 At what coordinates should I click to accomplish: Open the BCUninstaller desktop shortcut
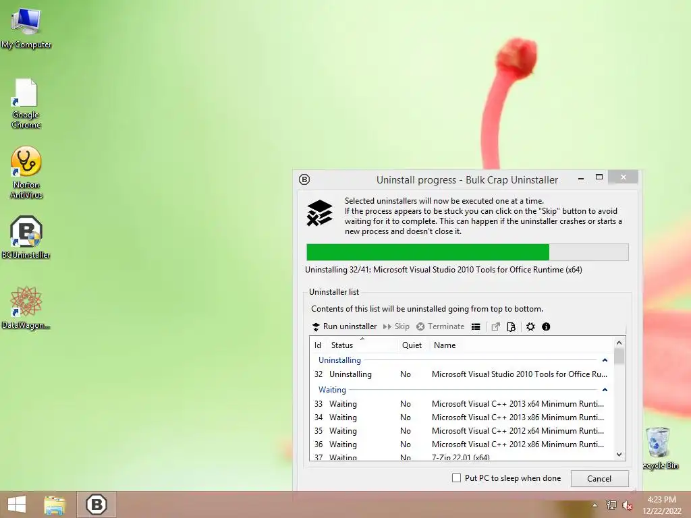(x=26, y=237)
